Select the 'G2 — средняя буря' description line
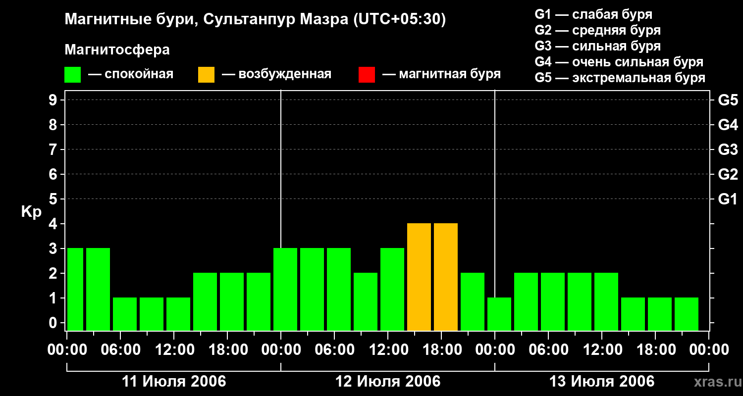 pos(598,30)
